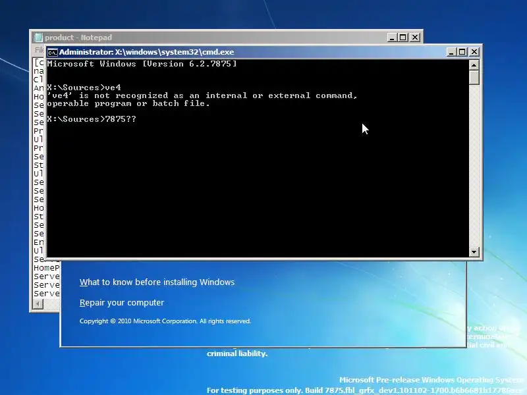527x395 pixels.
Task: Maximize the product Notepad window
Action: [x=403, y=38]
